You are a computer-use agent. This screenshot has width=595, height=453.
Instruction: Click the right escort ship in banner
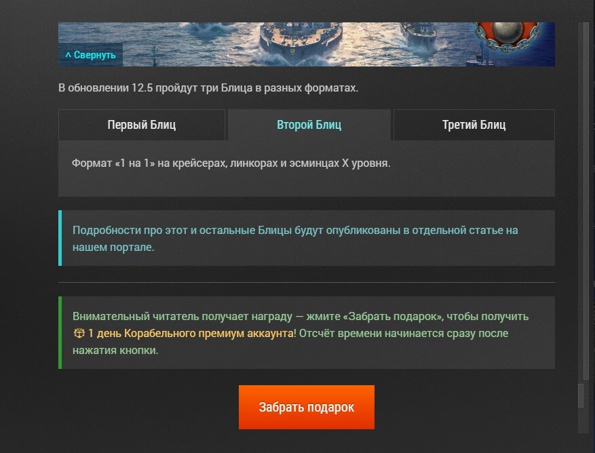419,35
